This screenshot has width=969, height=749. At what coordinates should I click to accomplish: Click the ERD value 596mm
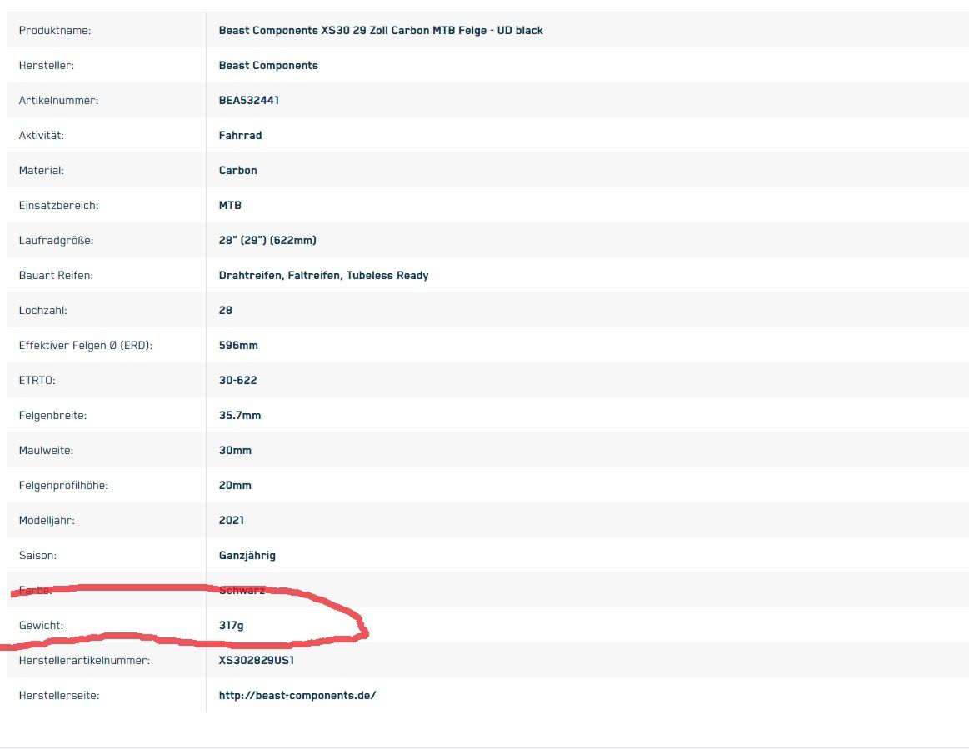click(x=237, y=345)
